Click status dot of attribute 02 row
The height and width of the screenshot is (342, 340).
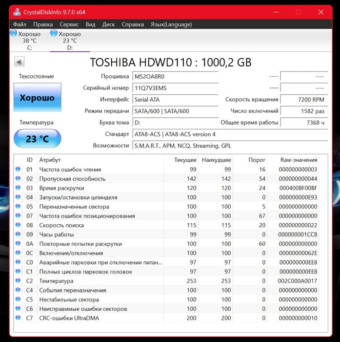tap(18, 178)
